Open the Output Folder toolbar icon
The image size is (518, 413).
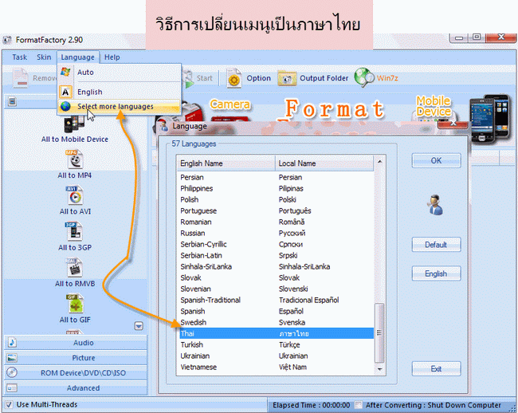(287, 78)
